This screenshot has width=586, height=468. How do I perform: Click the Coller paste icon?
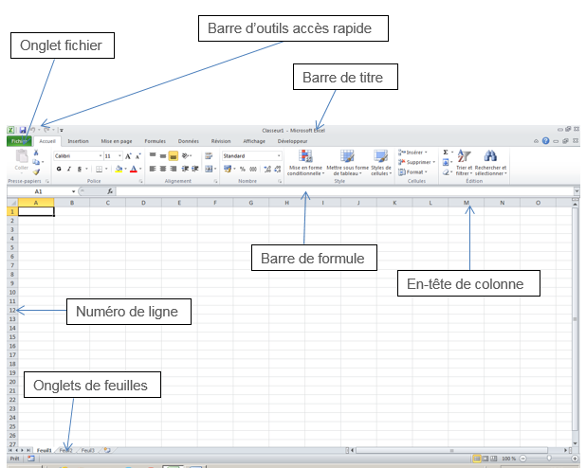[x=21, y=158]
